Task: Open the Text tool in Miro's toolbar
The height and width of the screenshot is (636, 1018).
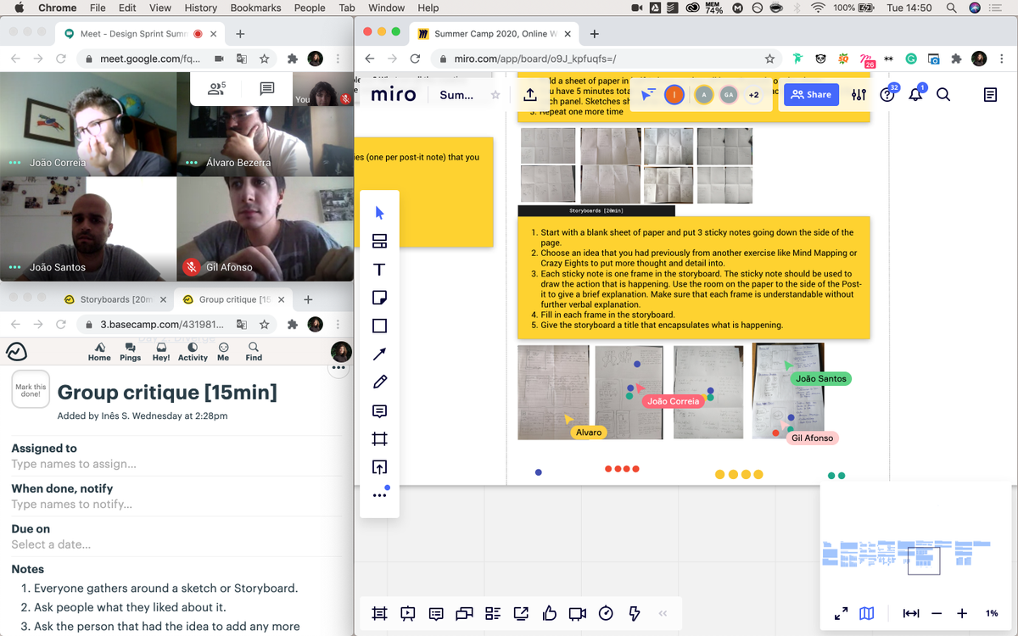Action: click(379, 269)
